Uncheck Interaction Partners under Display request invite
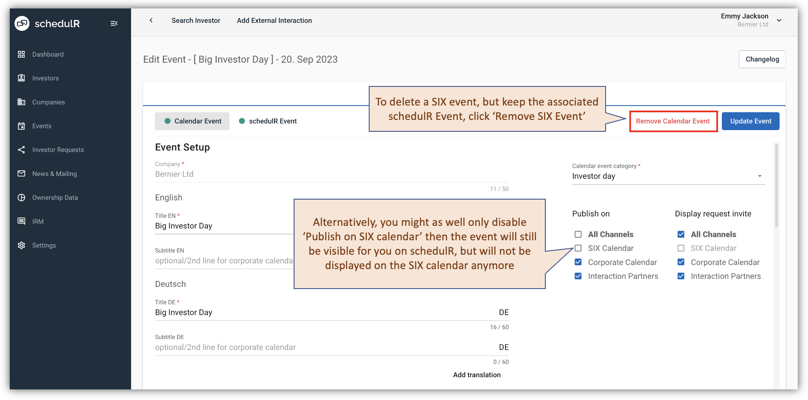808x400 pixels. coord(681,276)
